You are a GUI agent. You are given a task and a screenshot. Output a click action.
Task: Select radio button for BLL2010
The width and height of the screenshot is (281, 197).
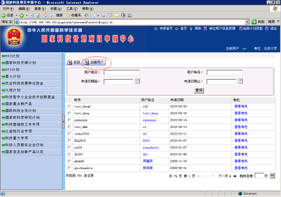click(x=69, y=141)
